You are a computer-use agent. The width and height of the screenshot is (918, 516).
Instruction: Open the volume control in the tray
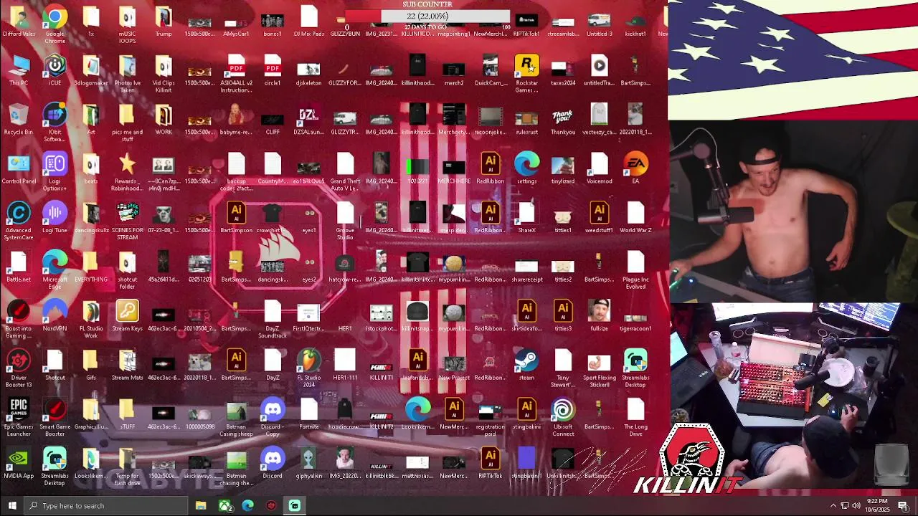856,506
